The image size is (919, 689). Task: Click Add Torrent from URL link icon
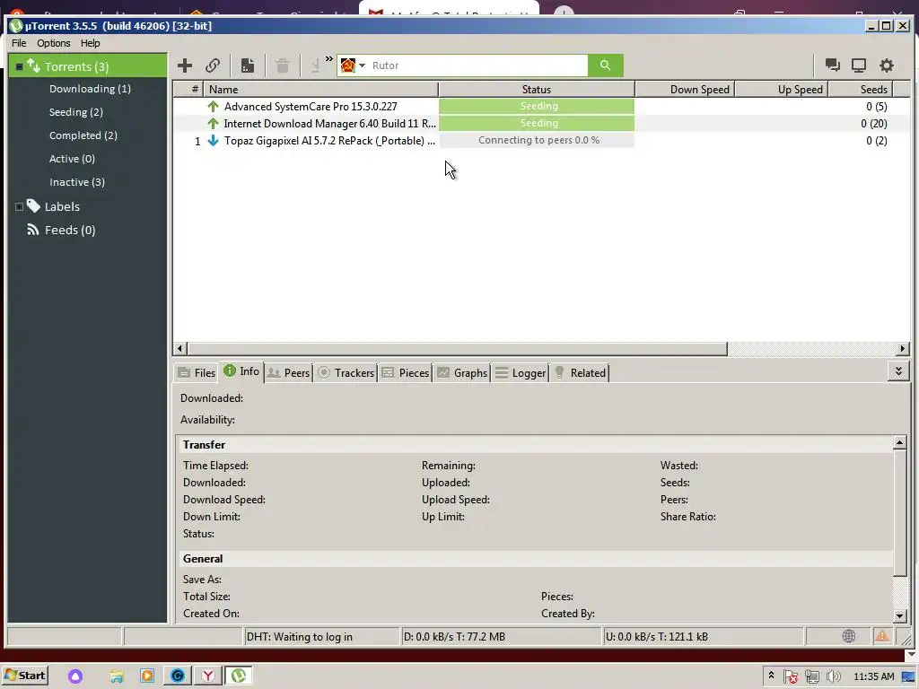(x=213, y=65)
